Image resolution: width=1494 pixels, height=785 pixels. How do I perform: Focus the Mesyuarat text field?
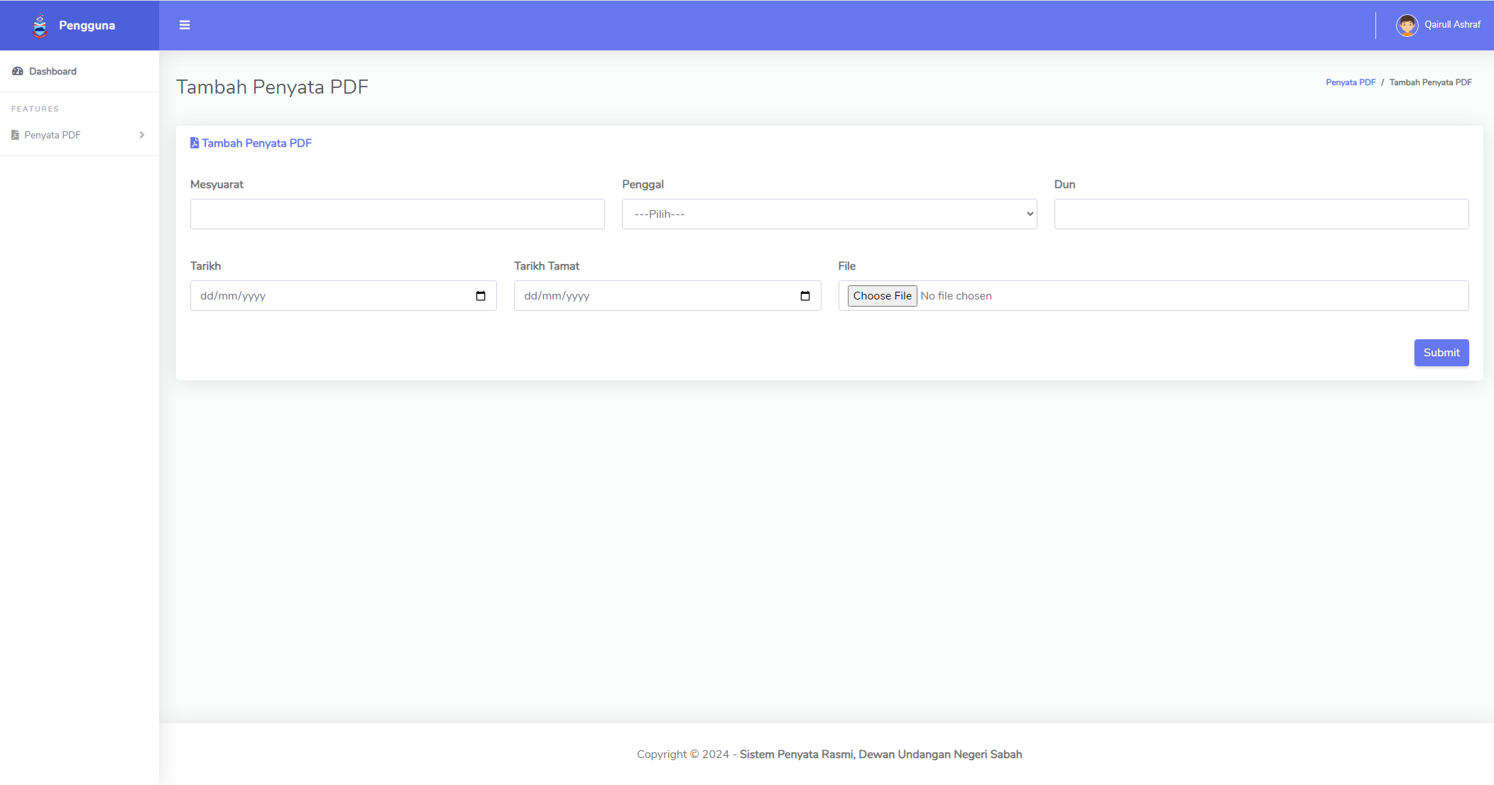[x=397, y=214]
